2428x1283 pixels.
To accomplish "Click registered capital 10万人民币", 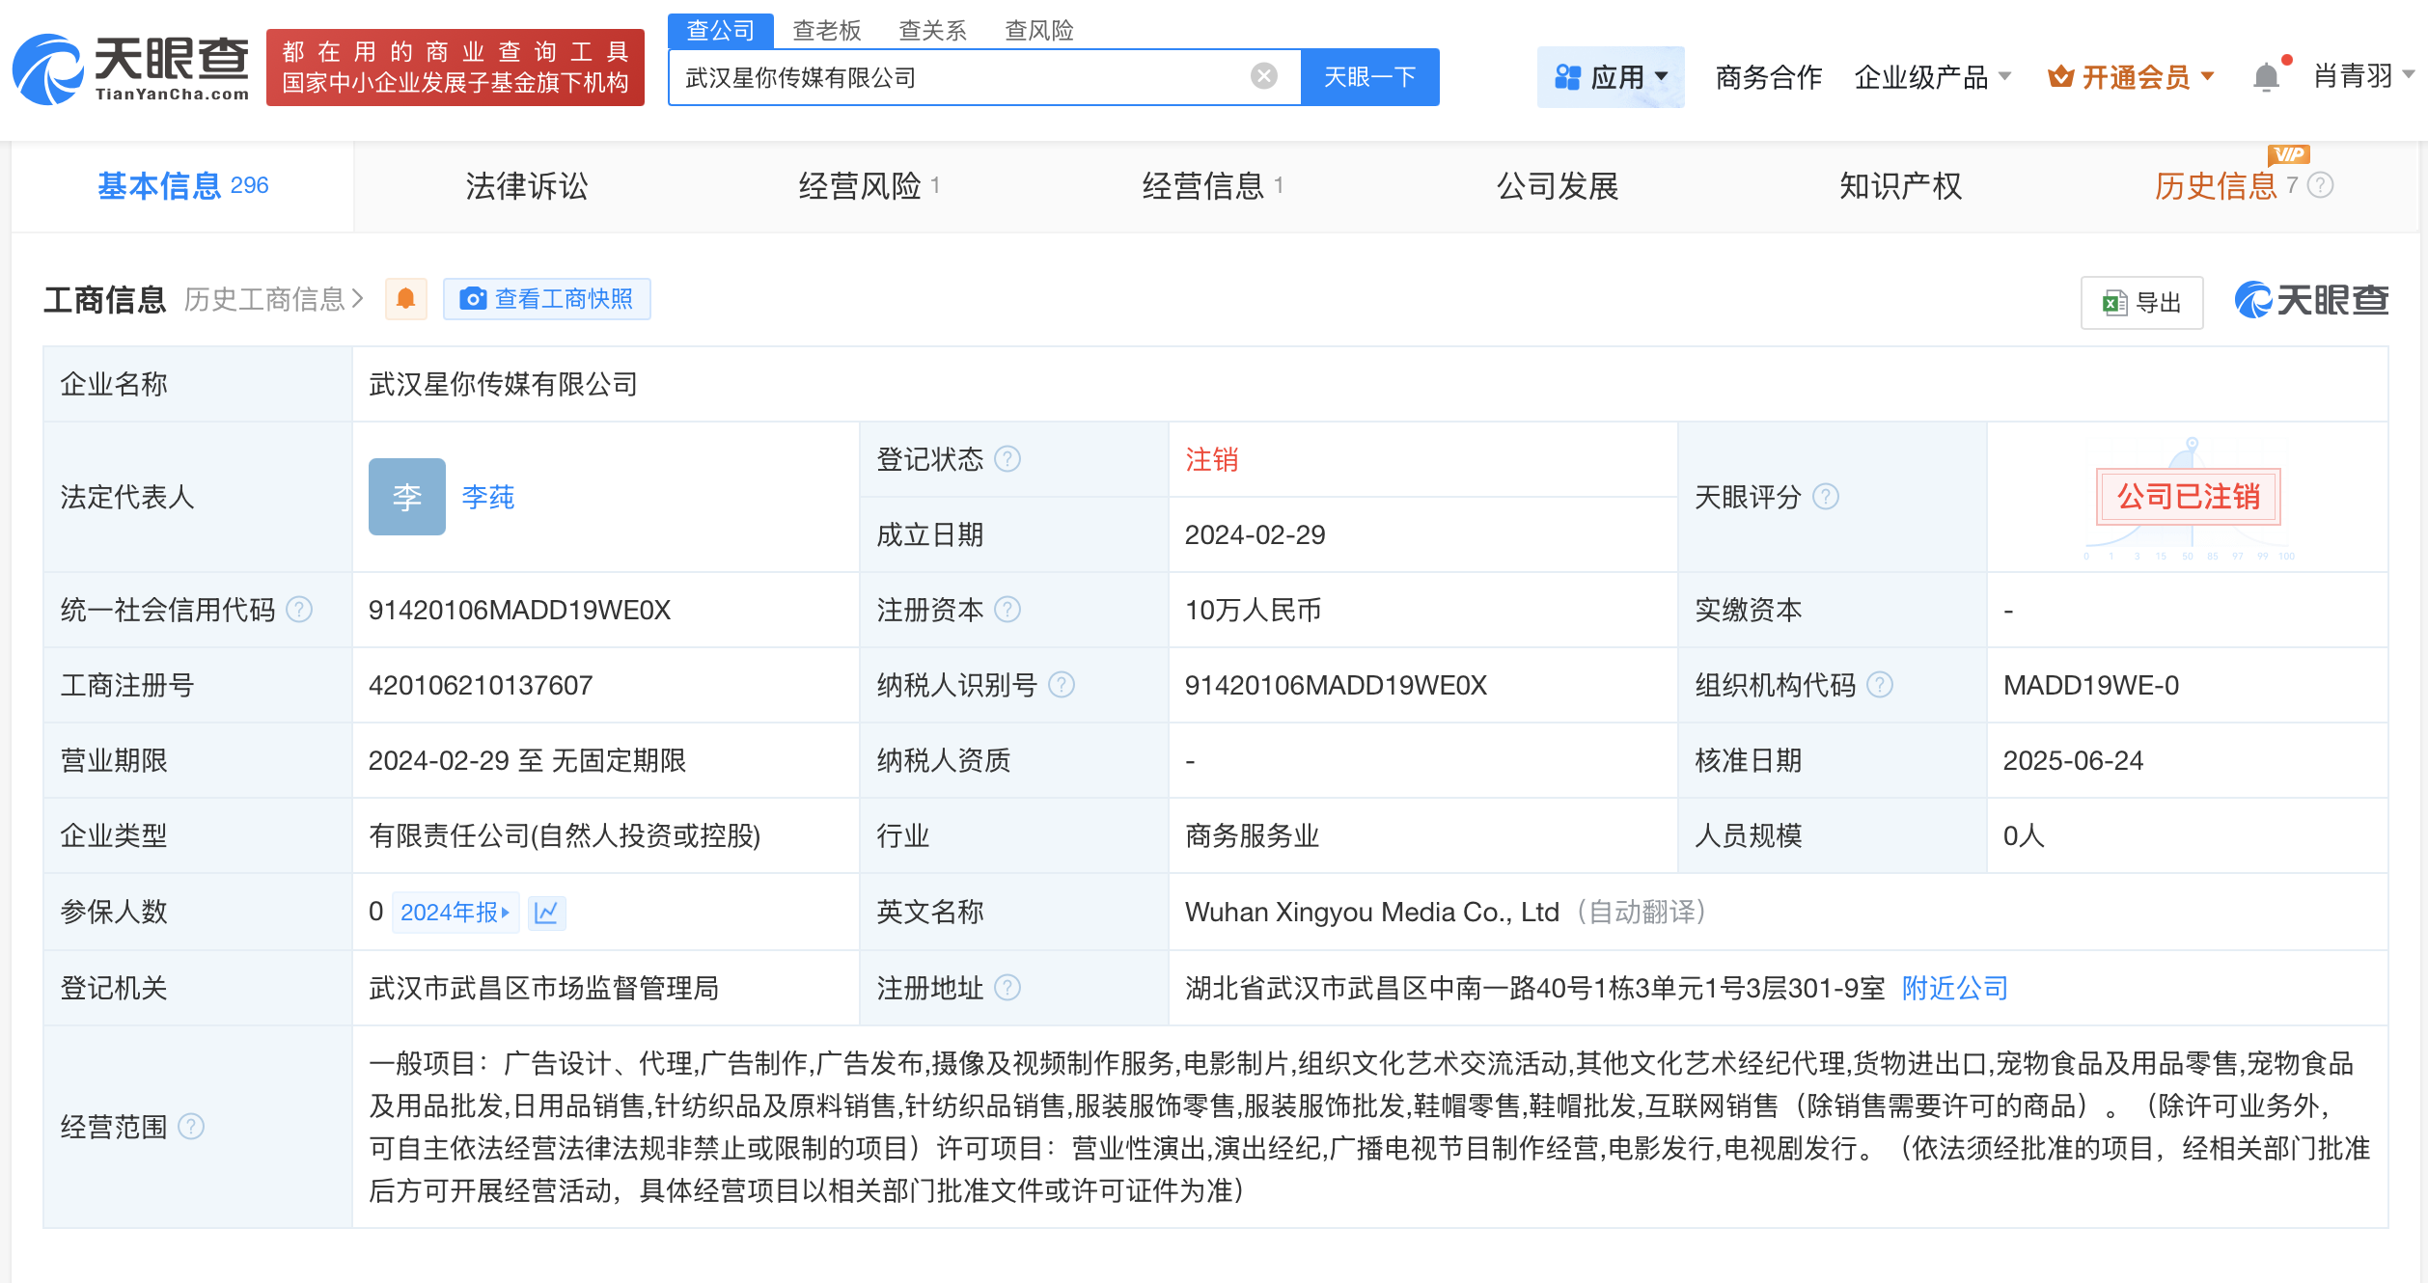I will click(1253, 610).
